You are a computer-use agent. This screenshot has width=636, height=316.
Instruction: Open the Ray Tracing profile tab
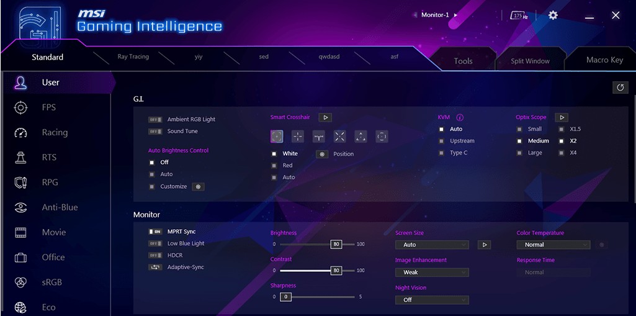pyautogui.click(x=133, y=56)
